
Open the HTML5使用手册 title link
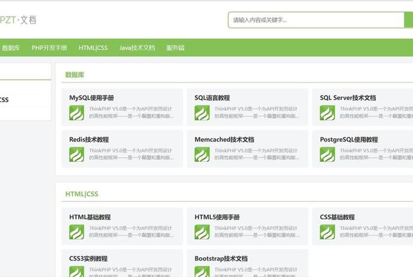coord(217,217)
